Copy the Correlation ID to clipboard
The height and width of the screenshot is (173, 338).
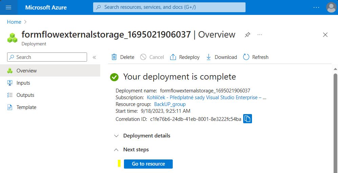click(248, 119)
